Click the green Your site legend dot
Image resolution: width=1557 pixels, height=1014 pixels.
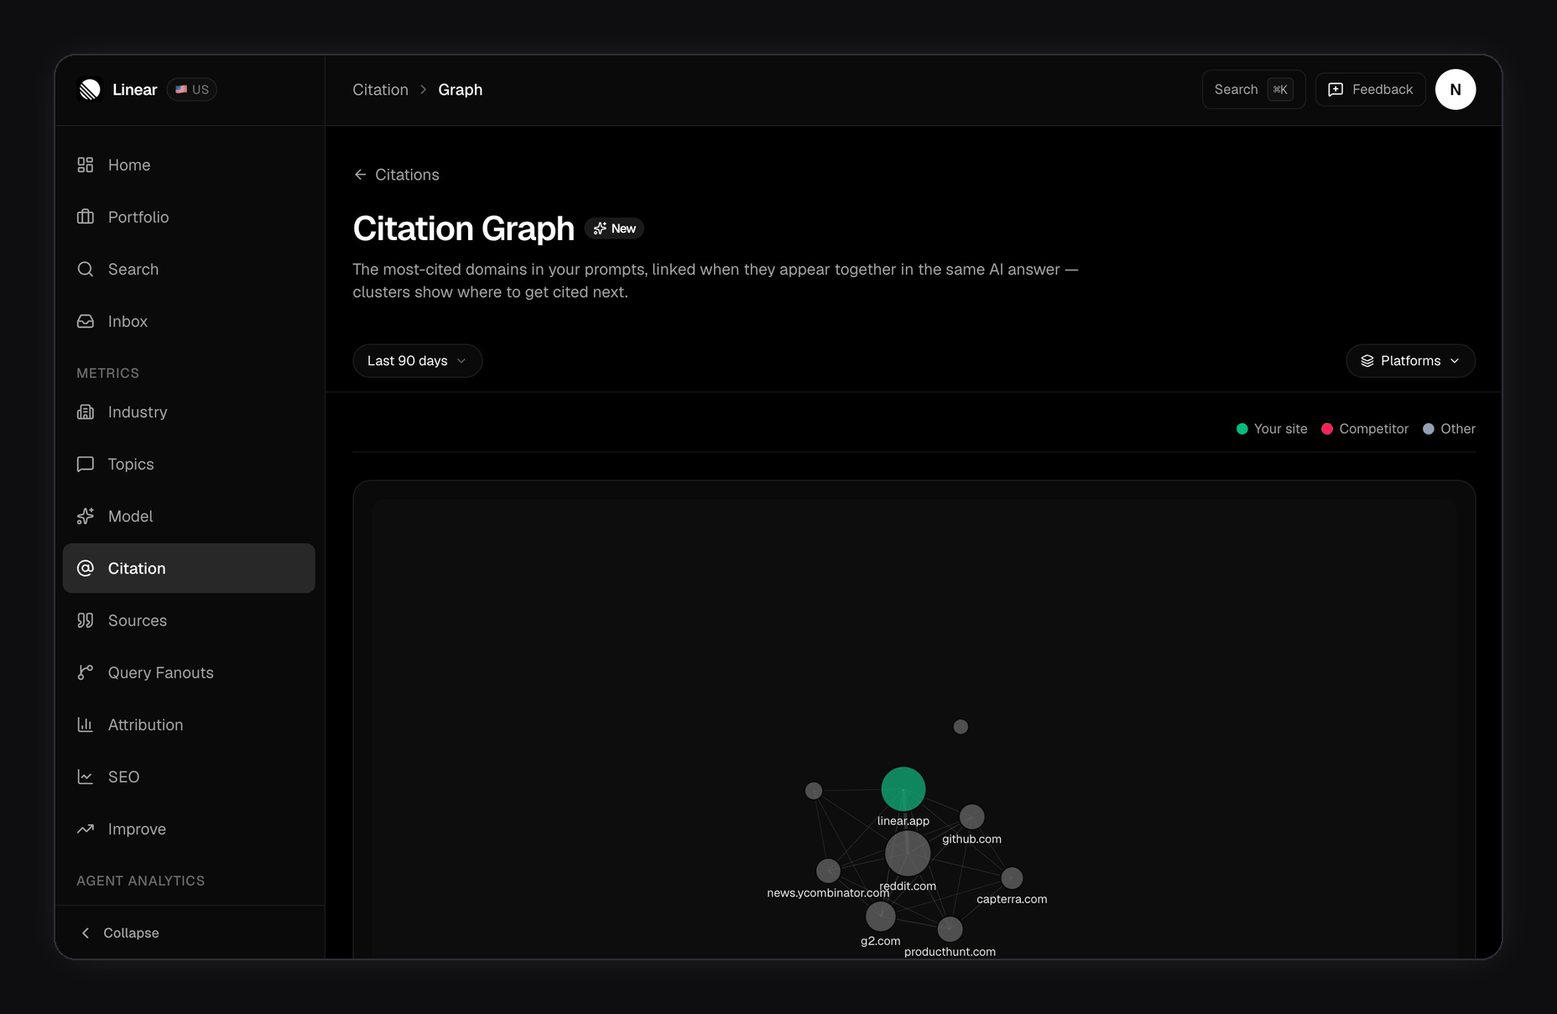(1242, 429)
